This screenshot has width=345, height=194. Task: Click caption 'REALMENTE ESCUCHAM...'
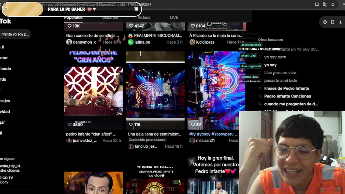155,36
